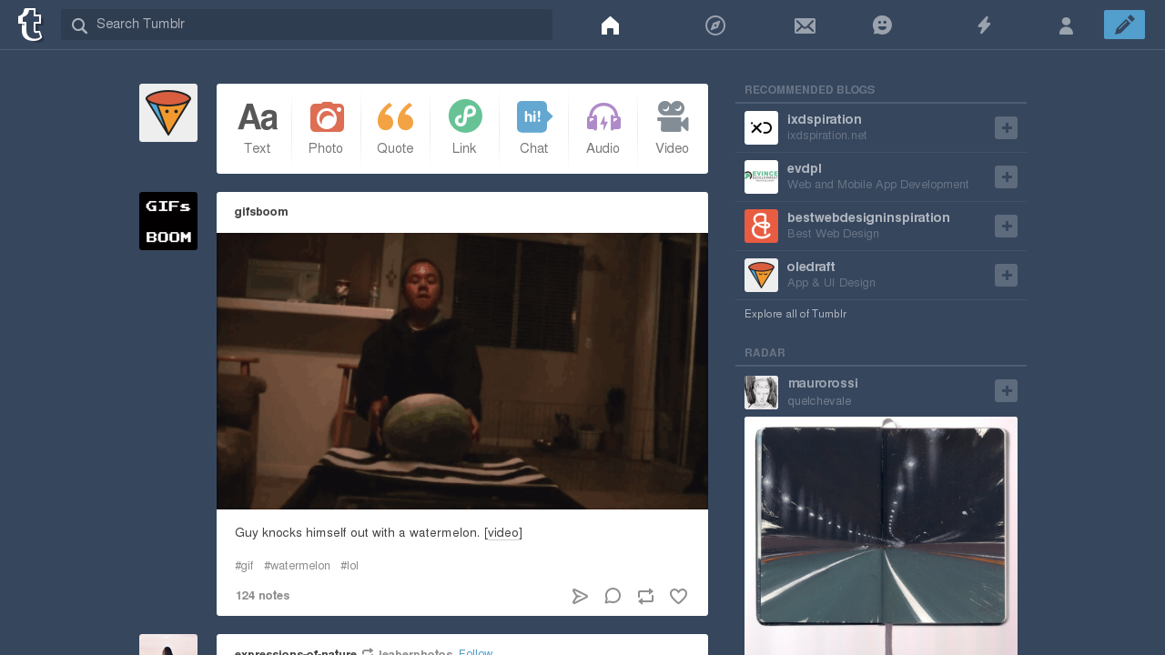Open the Inbox envelope icon
The height and width of the screenshot is (655, 1165).
click(805, 25)
